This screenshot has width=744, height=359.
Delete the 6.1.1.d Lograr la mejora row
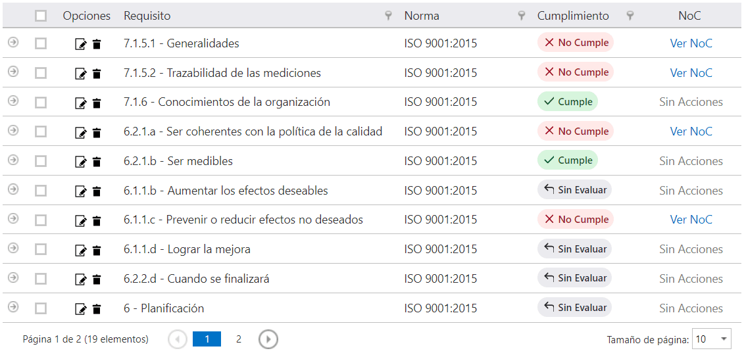(x=97, y=251)
